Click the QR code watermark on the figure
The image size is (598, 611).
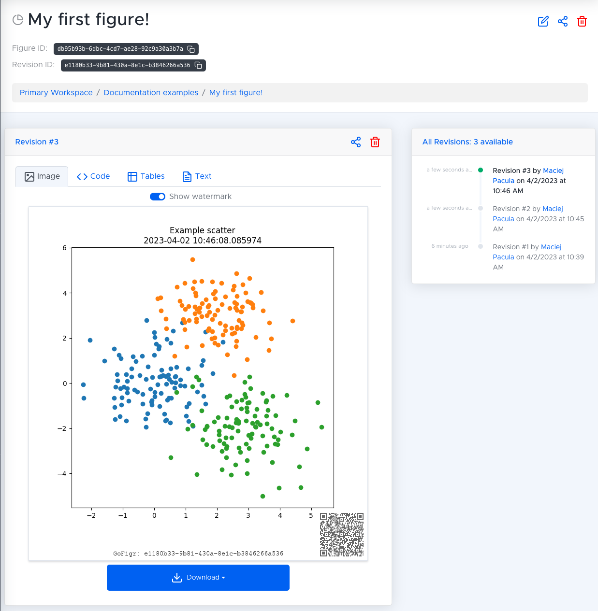point(341,534)
